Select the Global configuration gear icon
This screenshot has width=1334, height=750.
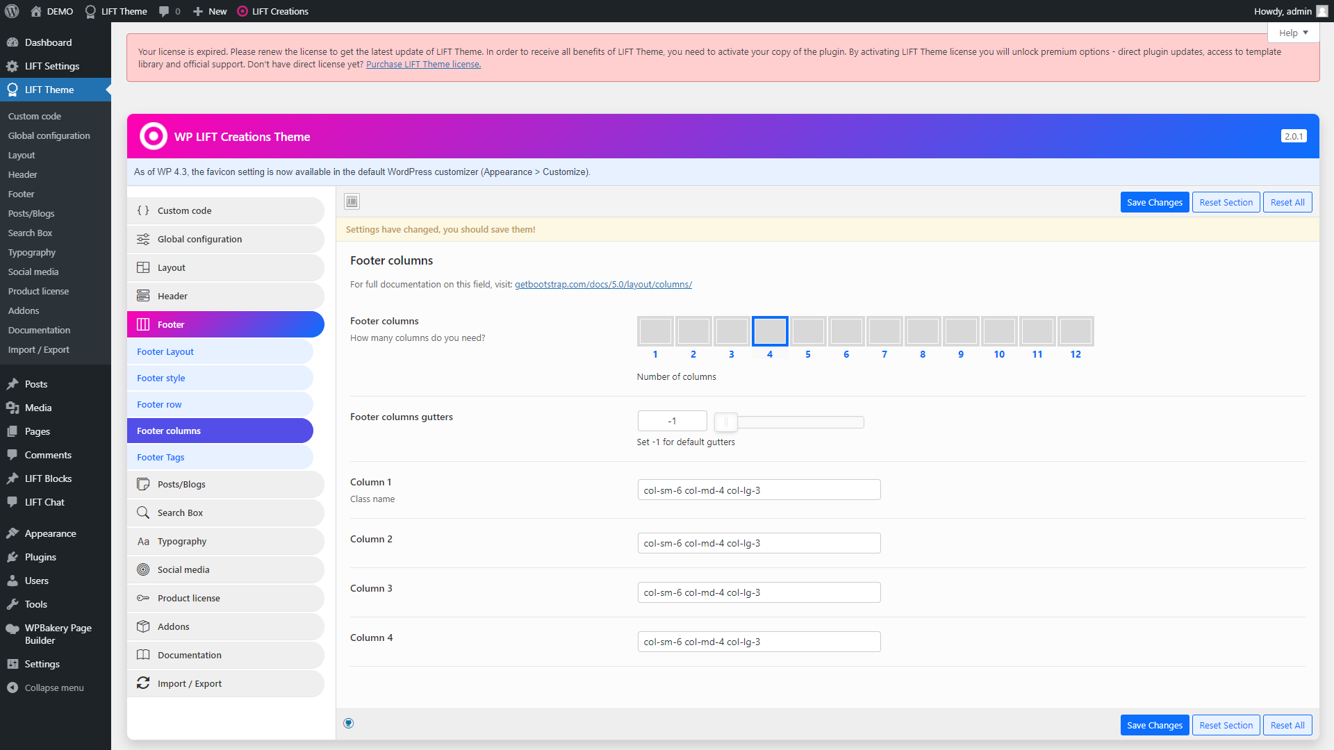[x=143, y=239]
